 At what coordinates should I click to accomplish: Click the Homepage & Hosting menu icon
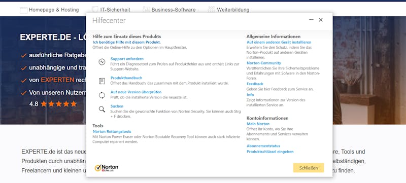(x=23, y=10)
